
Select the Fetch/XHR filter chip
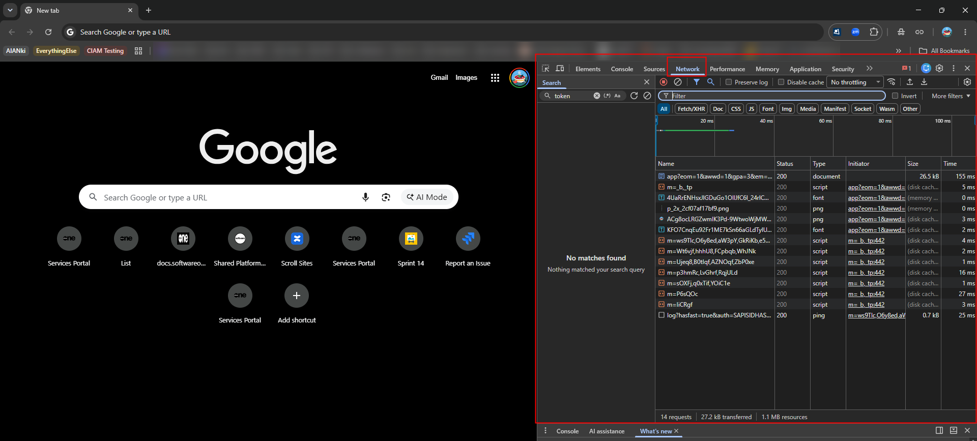691,109
